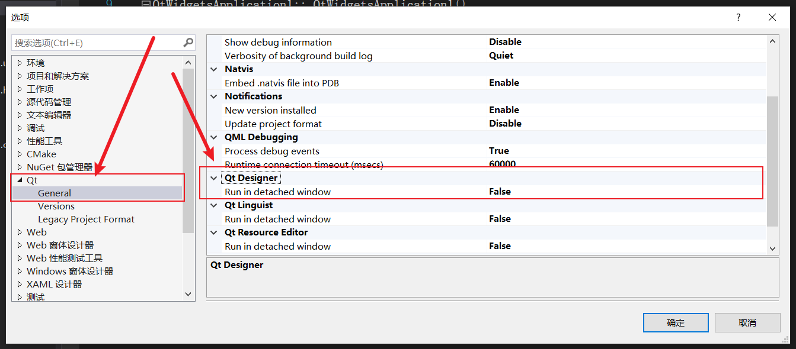Expand the 文本编辑器 node

[20, 115]
